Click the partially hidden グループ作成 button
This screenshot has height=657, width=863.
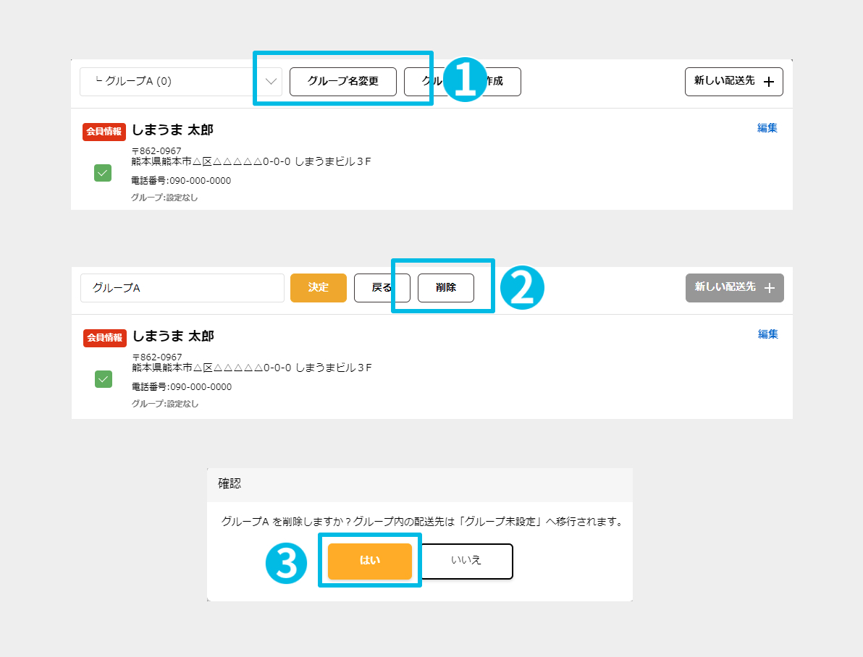pos(463,82)
